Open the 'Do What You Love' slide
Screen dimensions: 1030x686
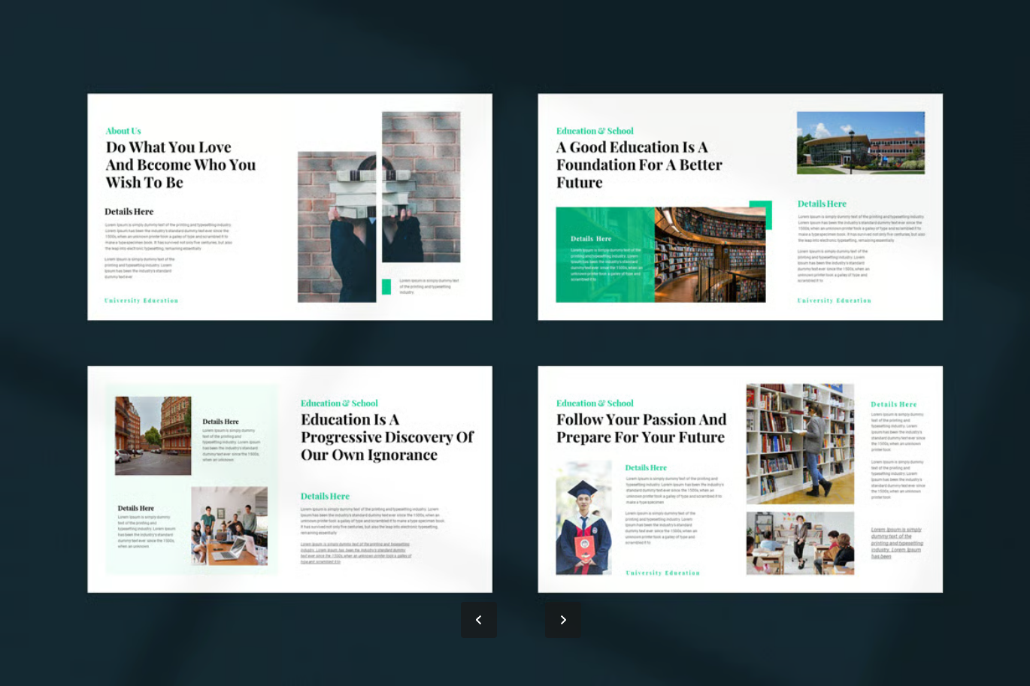pyautogui.click(x=289, y=207)
